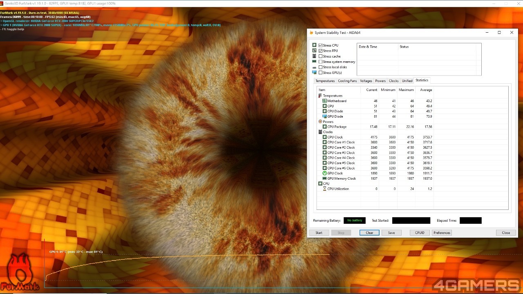This screenshot has width=523, height=294.
Task: Enable the Stress system memory checkbox
Action: pos(321,62)
